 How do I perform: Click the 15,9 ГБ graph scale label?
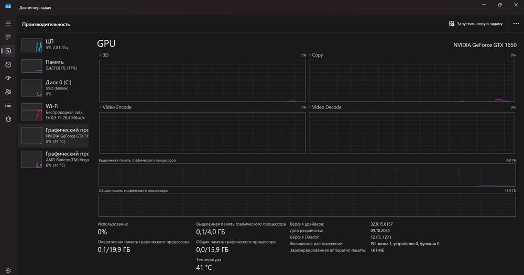(510, 191)
